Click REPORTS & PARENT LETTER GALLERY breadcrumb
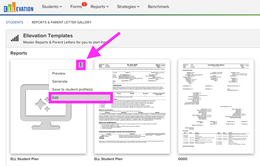The image size is (260, 166). 61,22
